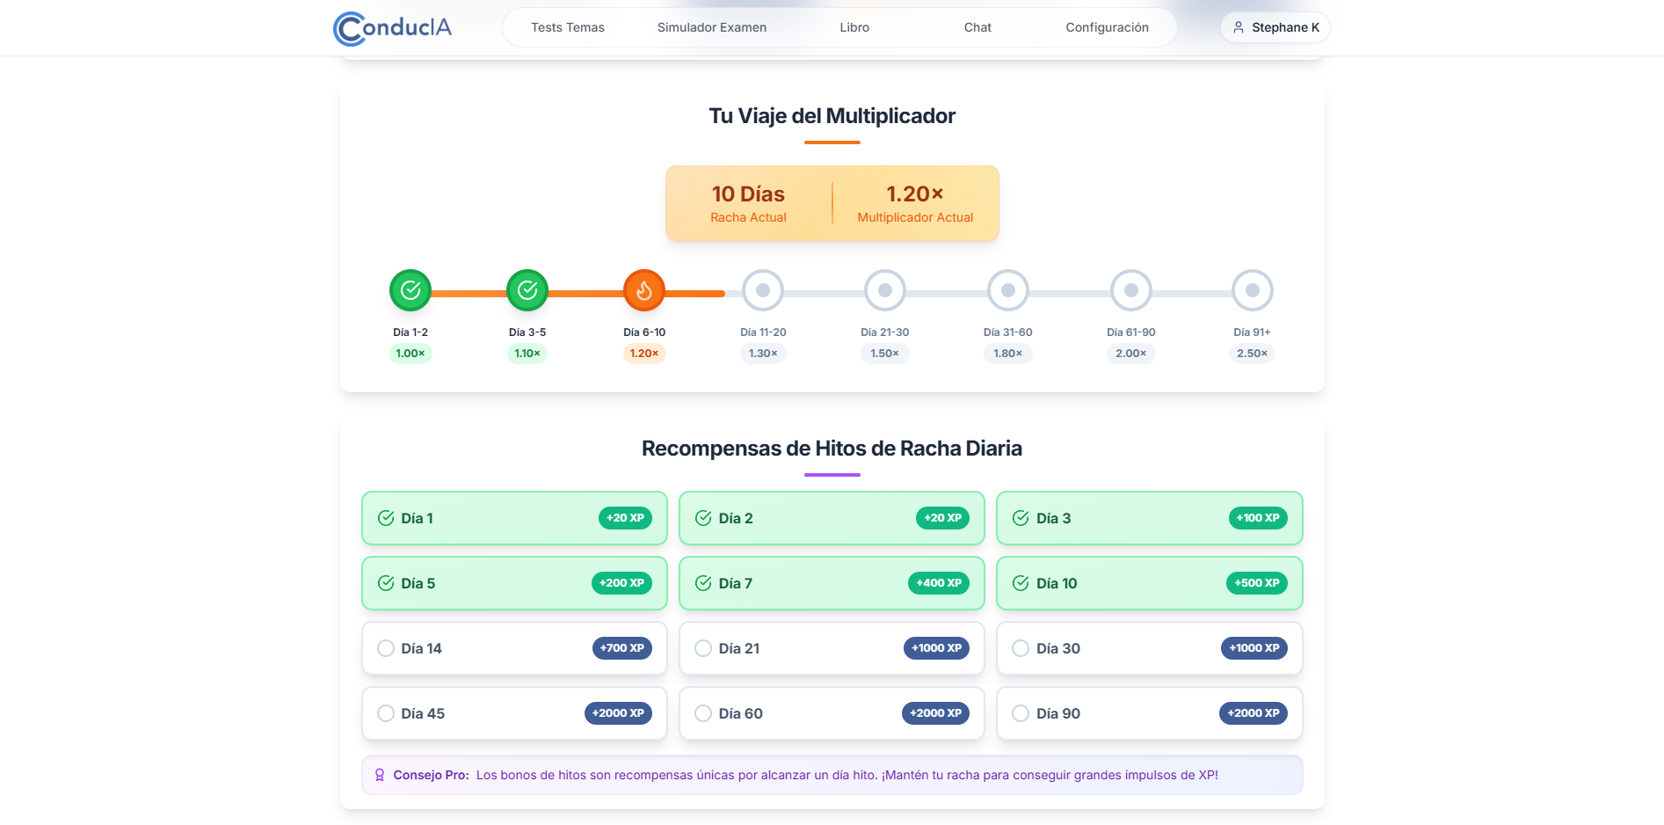This screenshot has height=825, width=1664.
Task: Click the Racha Actual summary card
Action: [749, 202]
